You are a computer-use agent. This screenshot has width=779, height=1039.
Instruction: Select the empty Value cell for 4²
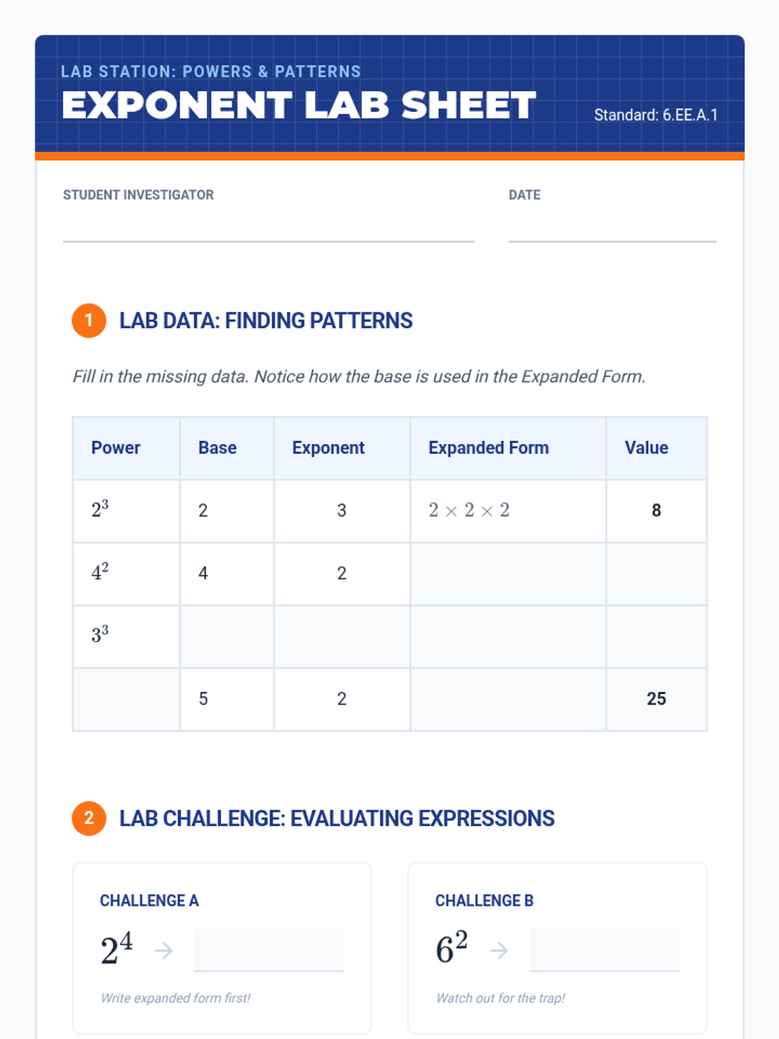pyautogui.click(x=656, y=574)
